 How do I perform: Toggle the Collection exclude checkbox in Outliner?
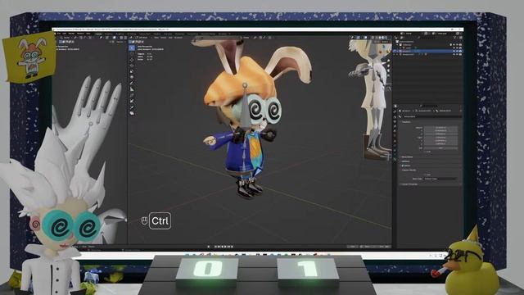coord(451,44)
